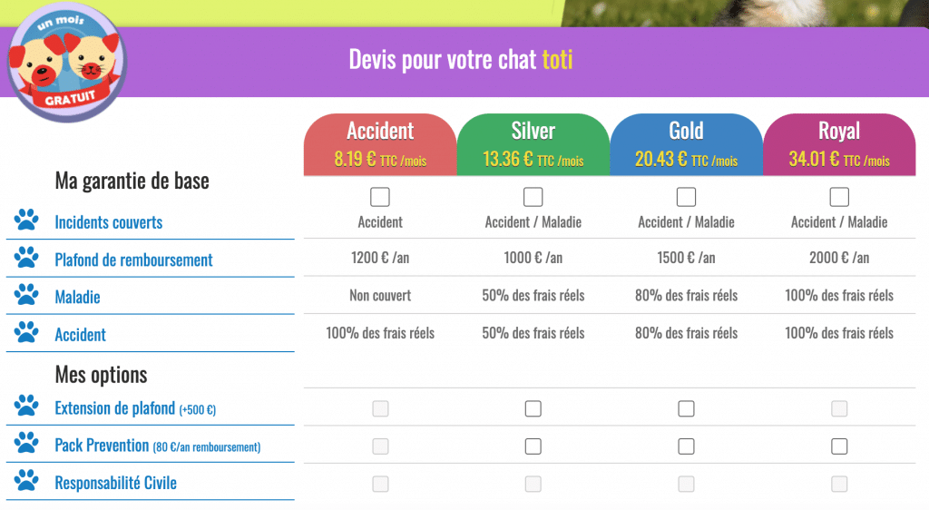Click the Royal plan header tab
929x510 pixels.
[x=839, y=143]
